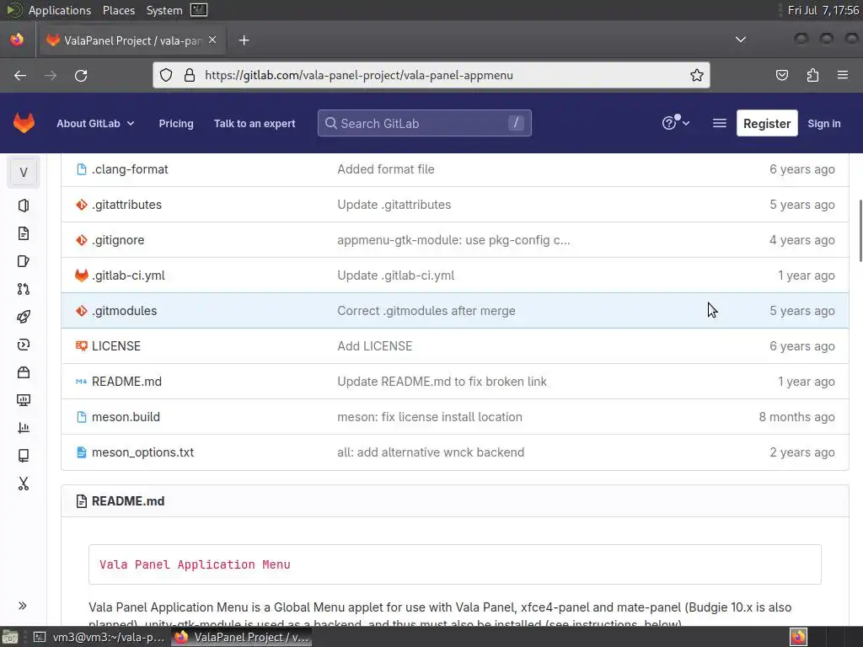863x647 pixels.
Task: Expand sidebar with double chevron icon
Action: [23, 606]
